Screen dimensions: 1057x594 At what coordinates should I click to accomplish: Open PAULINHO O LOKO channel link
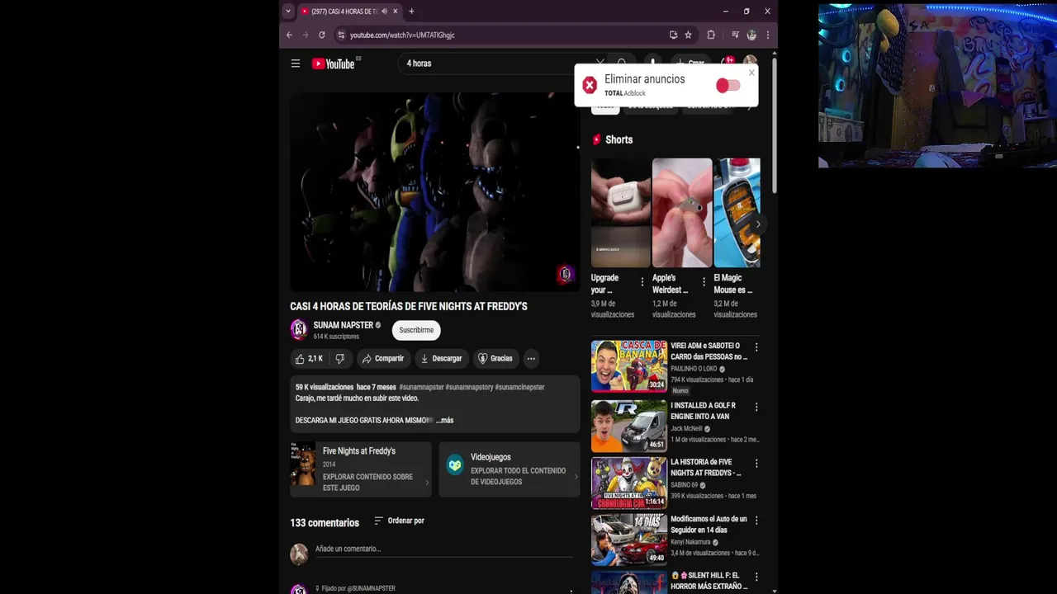(x=694, y=369)
